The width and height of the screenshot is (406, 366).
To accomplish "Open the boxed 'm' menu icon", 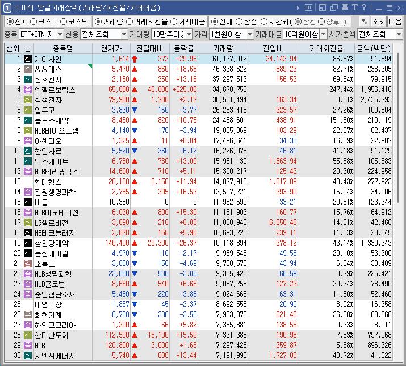I will (x=308, y=7).
